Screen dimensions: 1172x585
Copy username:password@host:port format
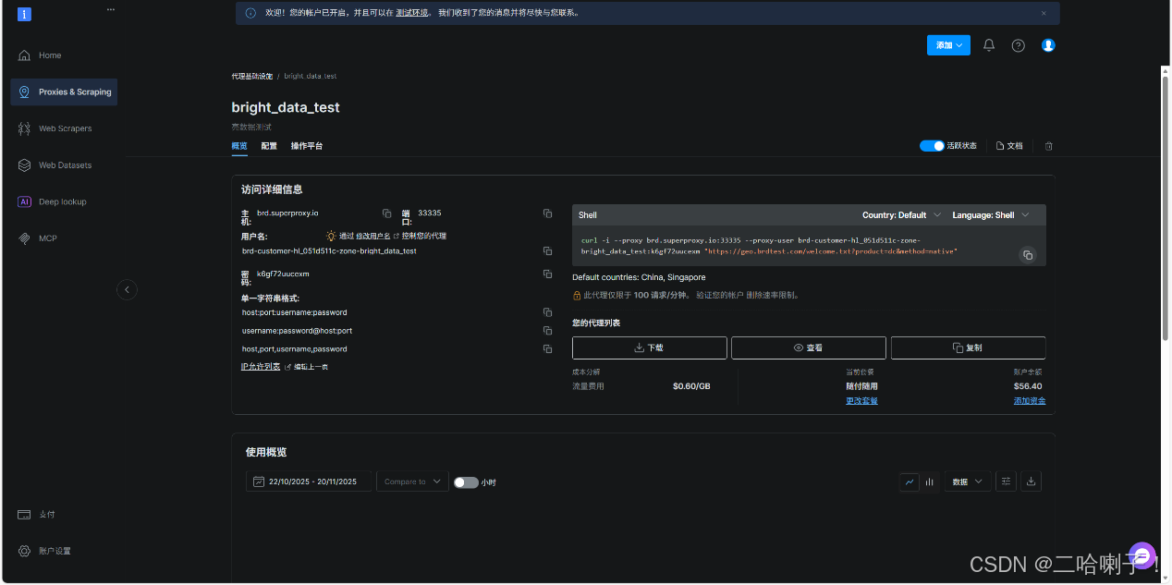tap(547, 331)
